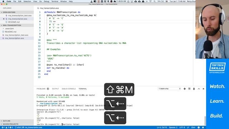Change language mode via 'Elixir' status item
Screen dimensions: 229x129
coord(193,128)
